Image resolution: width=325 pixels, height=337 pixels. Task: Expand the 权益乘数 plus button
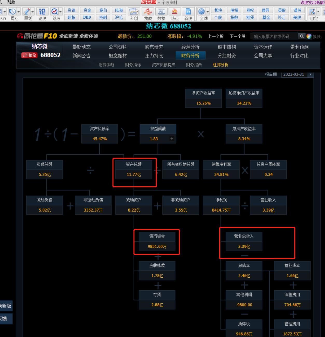tap(172, 139)
